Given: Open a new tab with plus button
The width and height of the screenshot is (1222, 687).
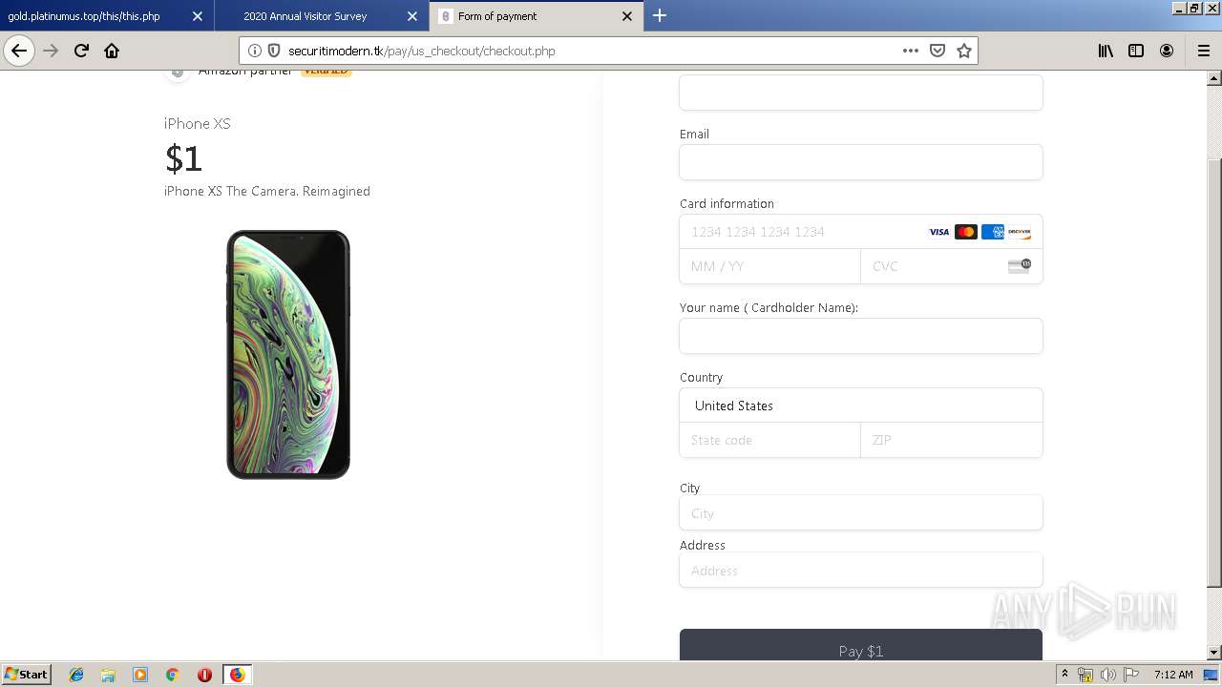Looking at the screenshot, I should (x=660, y=15).
